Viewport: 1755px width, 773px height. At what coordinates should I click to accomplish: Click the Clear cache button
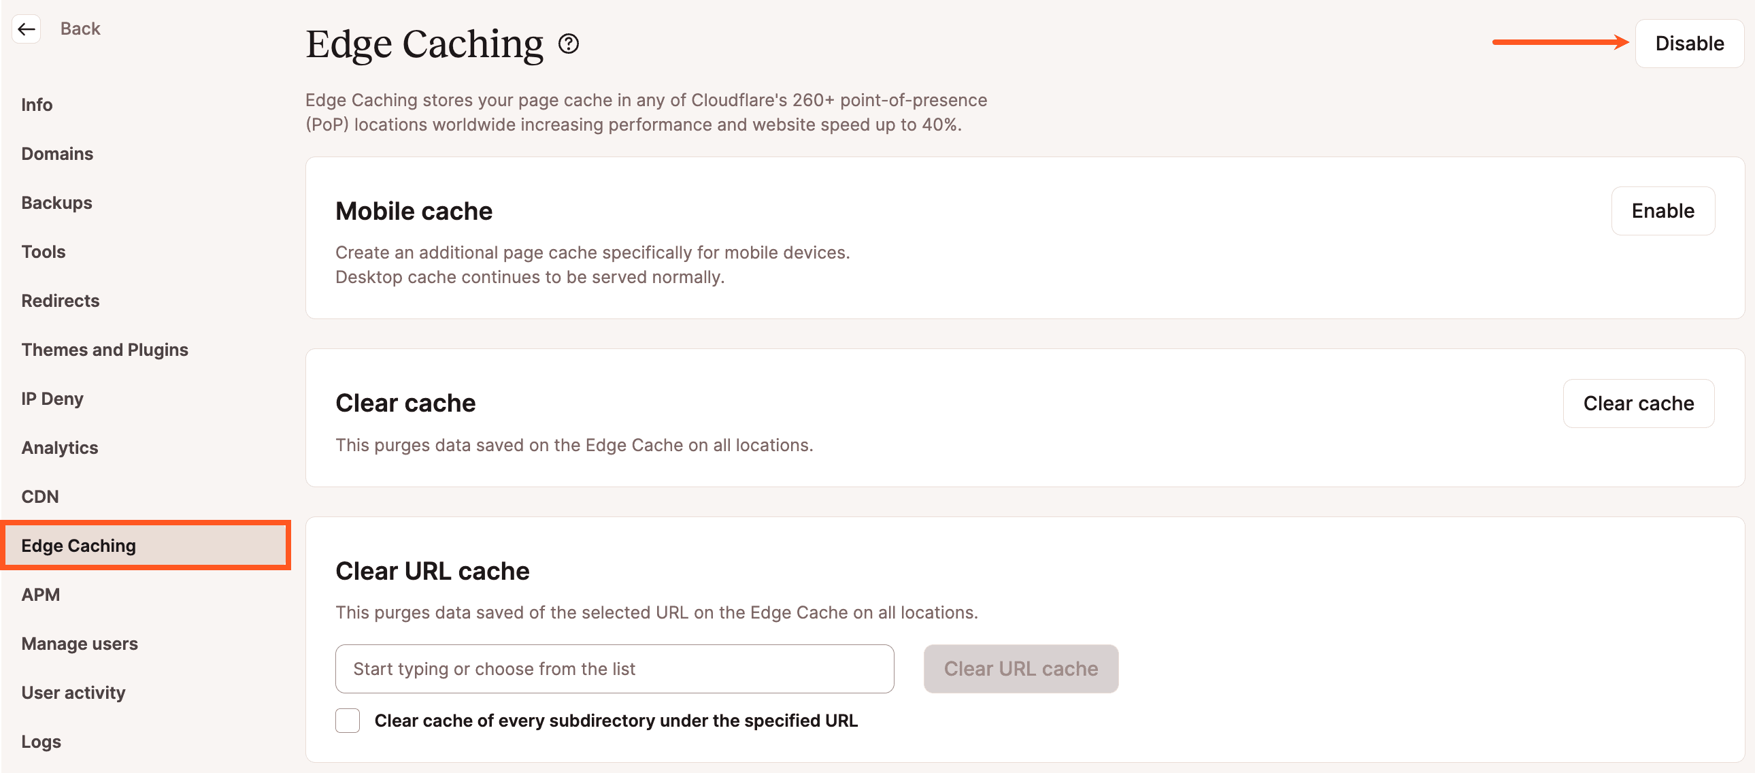(x=1639, y=403)
